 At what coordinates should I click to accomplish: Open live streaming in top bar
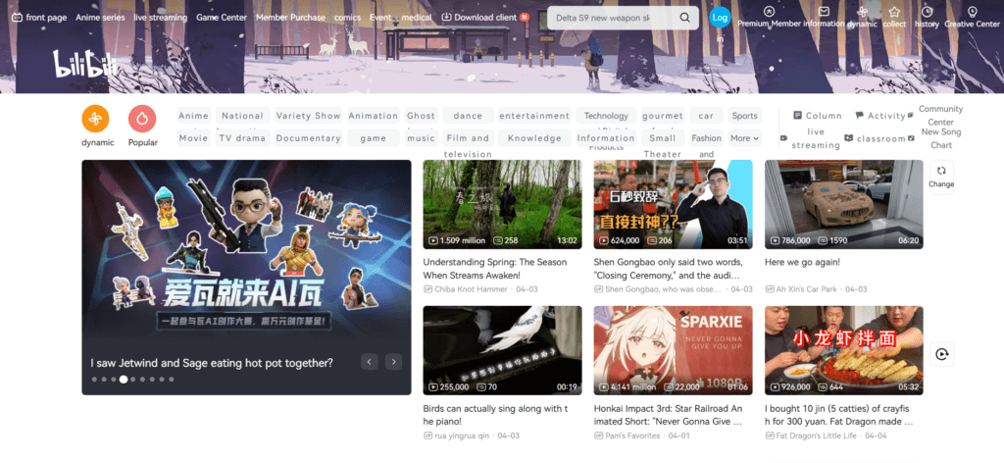[x=161, y=18]
